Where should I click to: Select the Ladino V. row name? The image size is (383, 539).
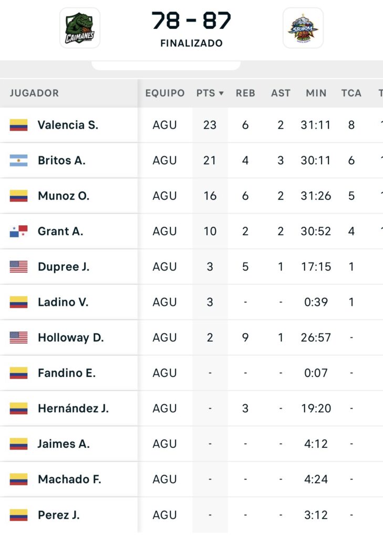(x=63, y=302)
